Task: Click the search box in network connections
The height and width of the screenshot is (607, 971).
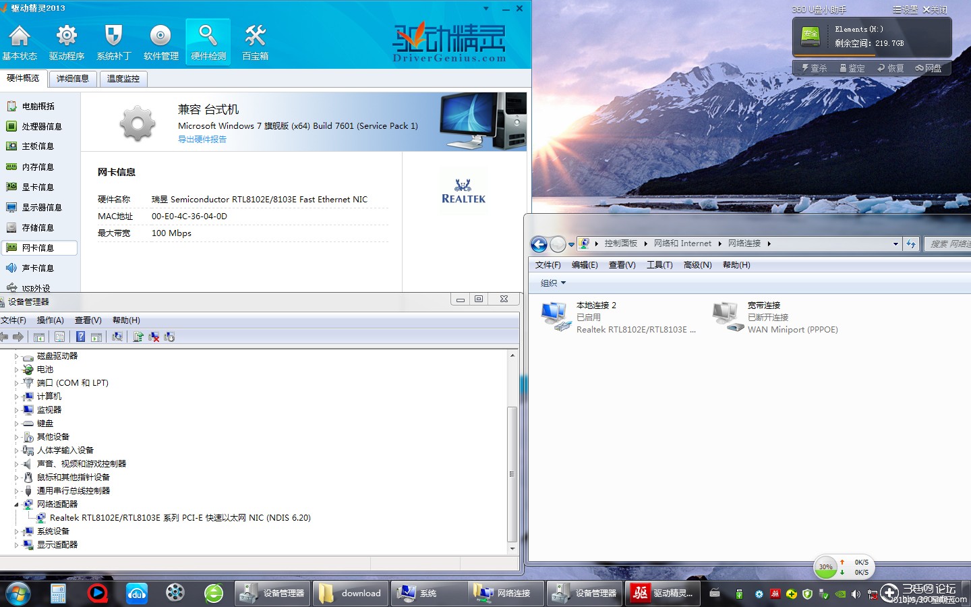Action: coord(947,244)
